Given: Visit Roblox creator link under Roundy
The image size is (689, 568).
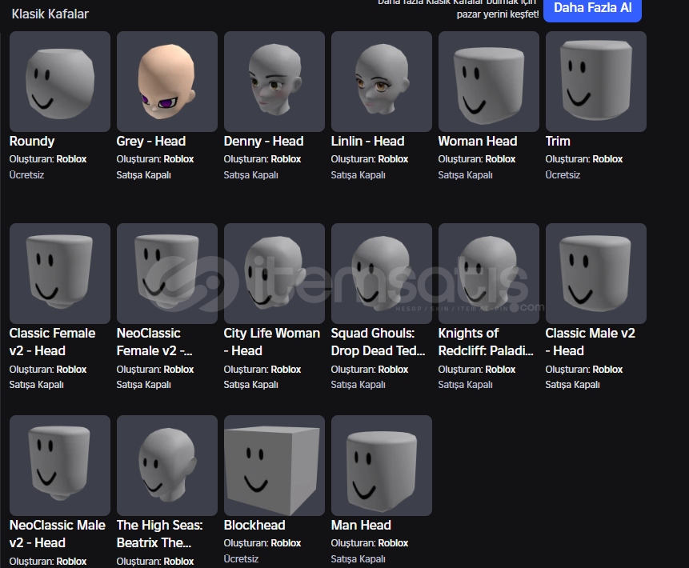Looking at the screenshot, I should 72,159.
